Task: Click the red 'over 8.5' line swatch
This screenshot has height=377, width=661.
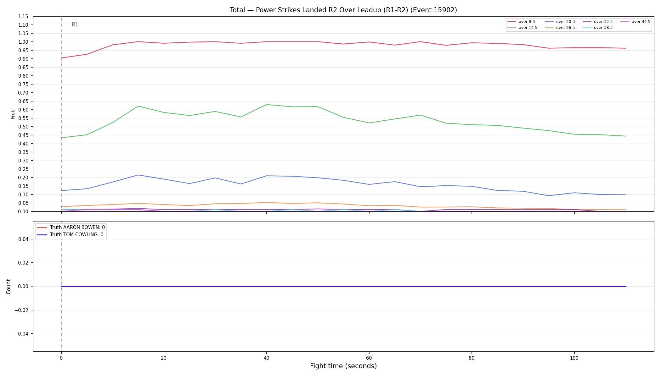Action: [512, 22]
